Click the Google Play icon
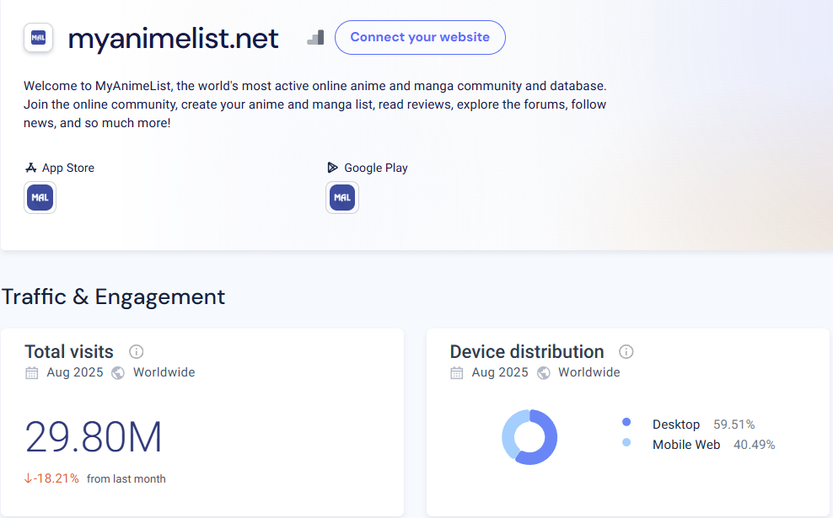The image size is (833, 518). coord(333,168)
